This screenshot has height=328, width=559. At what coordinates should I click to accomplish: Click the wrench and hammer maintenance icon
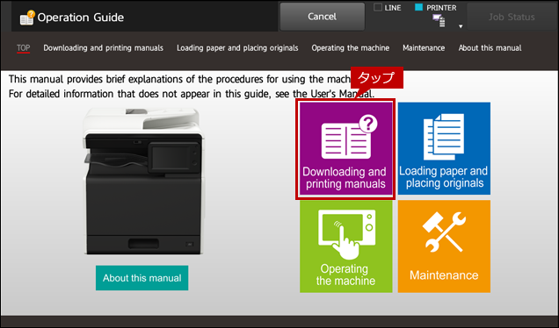point(444,232)
